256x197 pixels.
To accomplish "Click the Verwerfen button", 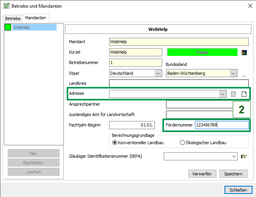I will click(202, 174).
